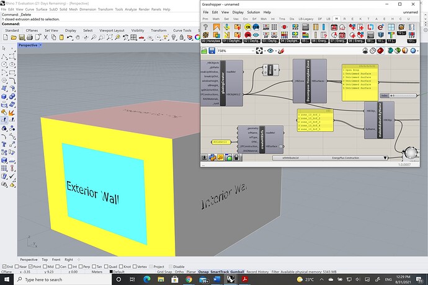Toggle Grid Snap in Rhino status bar
Screen dimensions: 428x285
tap(164, 272)
